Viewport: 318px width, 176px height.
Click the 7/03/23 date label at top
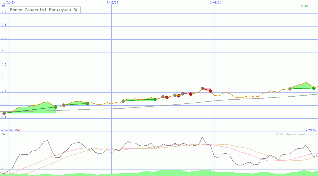tap(112, 2)
